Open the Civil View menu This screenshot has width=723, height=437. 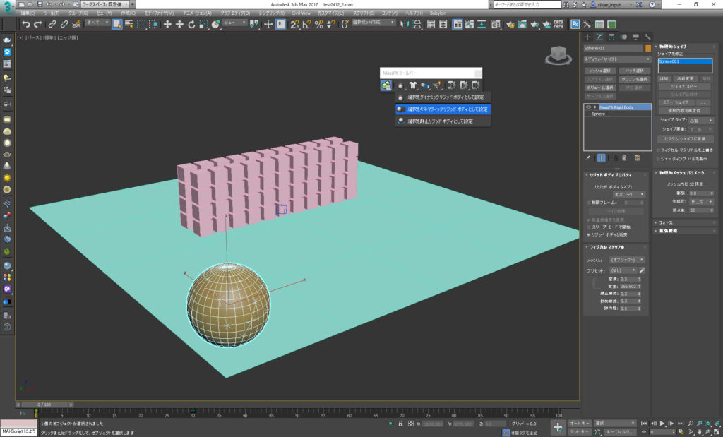301,13
